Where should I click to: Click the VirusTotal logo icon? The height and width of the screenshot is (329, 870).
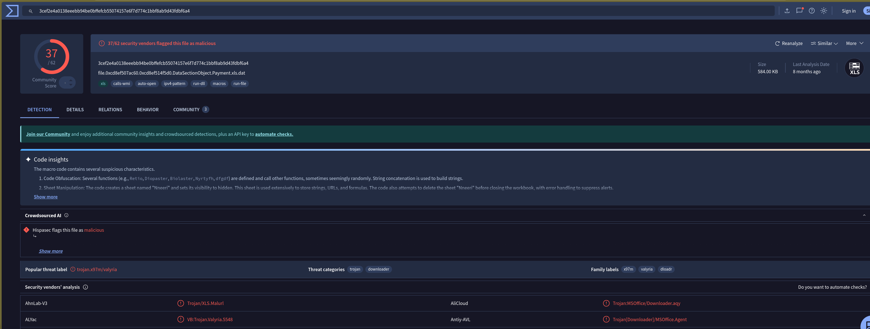12,11
